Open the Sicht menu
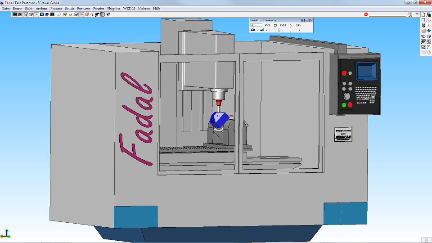 [29, 9]
